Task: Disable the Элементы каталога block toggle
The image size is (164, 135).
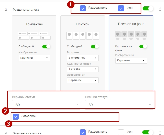Action: tap(148, 132)
